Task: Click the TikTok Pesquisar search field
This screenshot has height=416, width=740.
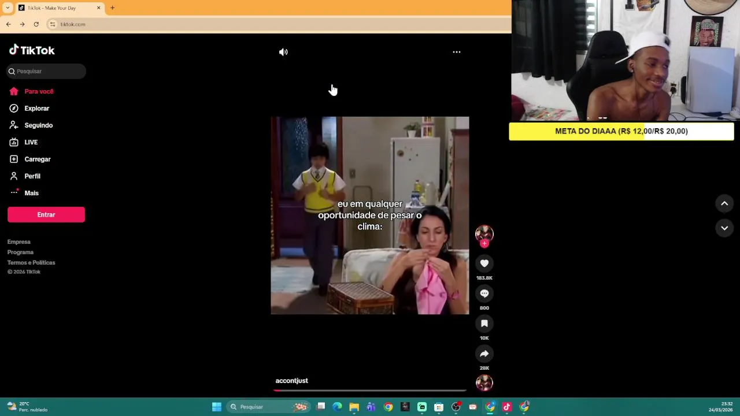Action: (x=46, y=71)
